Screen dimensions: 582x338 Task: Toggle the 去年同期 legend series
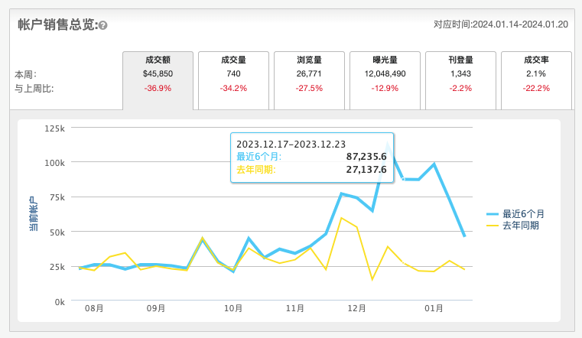[512, 226]
